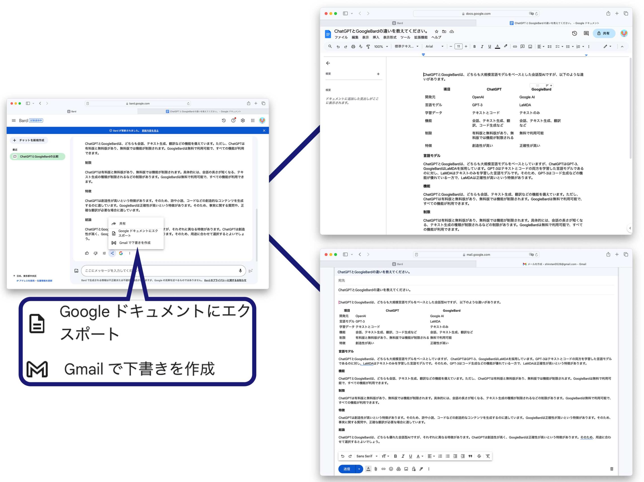Click the Bard message input field
Screen dimensions: 644x482
point(163,271)
